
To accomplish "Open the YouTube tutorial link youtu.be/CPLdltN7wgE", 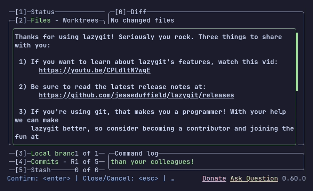I will click(x=95, y=70).
